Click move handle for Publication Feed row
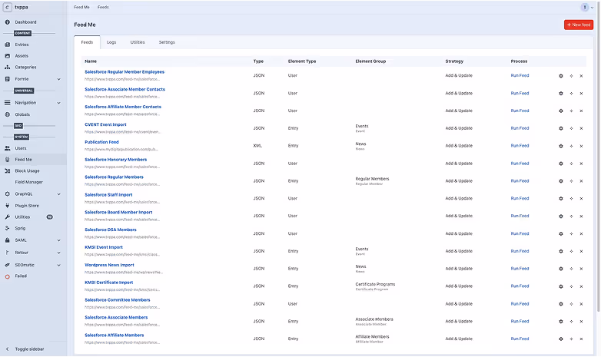This screenshot has width=601, height=357. point(571,146)
